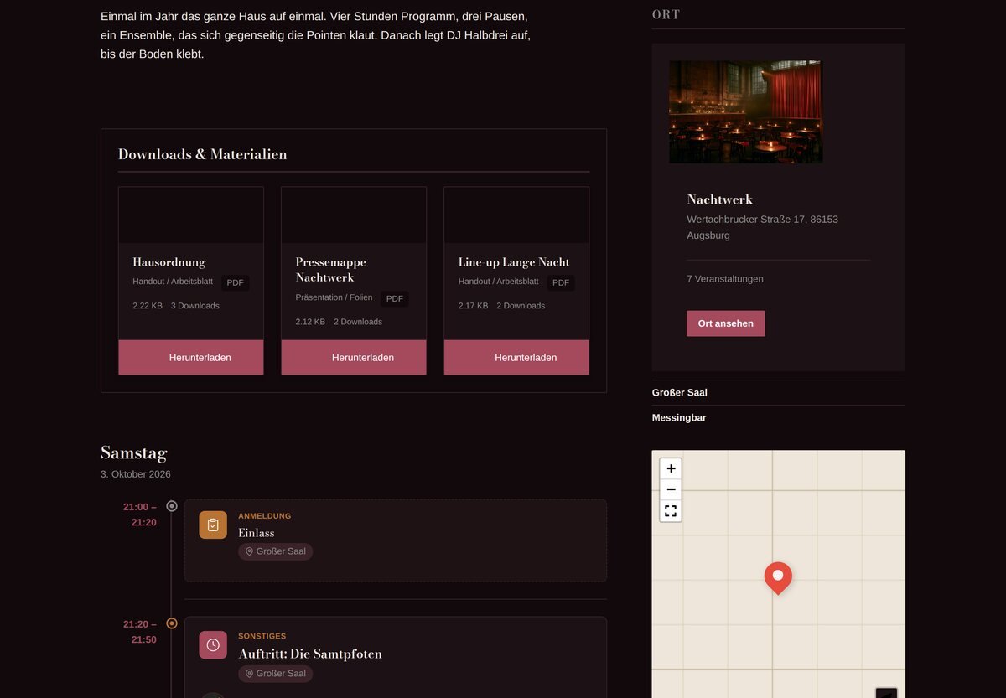The image size is (1006, 698).
Task: Click the SONSTIGES category label
Action: pos(262,636)
